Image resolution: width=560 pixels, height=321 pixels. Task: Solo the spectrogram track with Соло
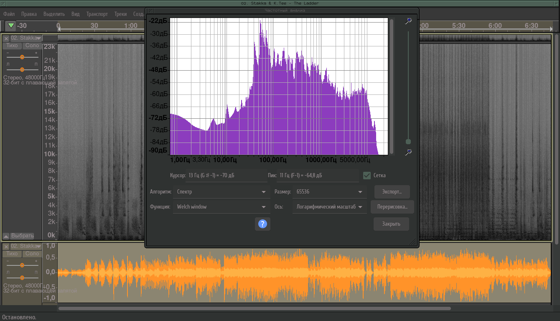pyautogui.click(x=32, y=46)
